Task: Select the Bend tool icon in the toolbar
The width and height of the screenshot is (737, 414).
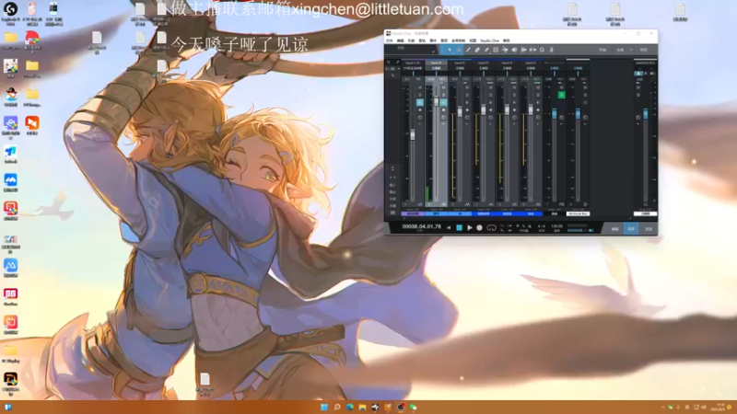Action: coord(505,50)
